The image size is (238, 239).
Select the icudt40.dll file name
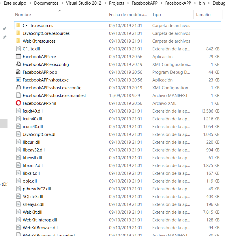pyautogui.click(x=33, y=111)
